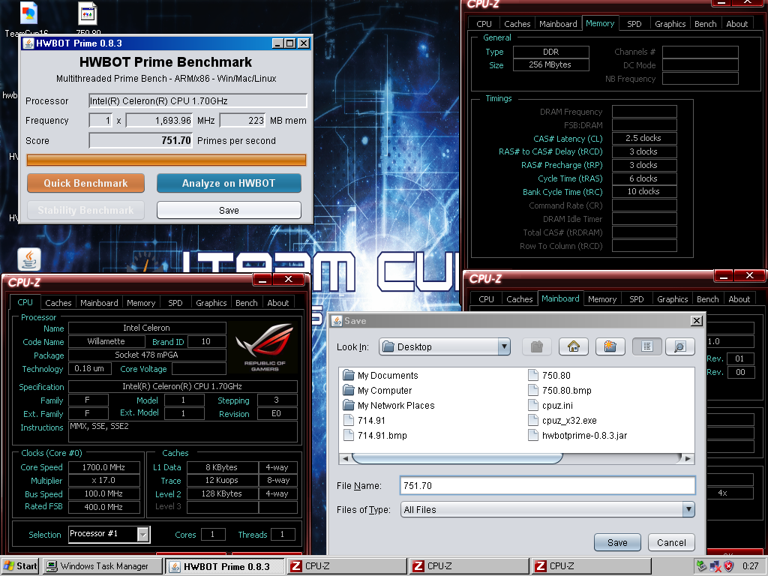Click the network tray icon with red X
This screenshot has height=576, width=768.
tap(715, 567)
